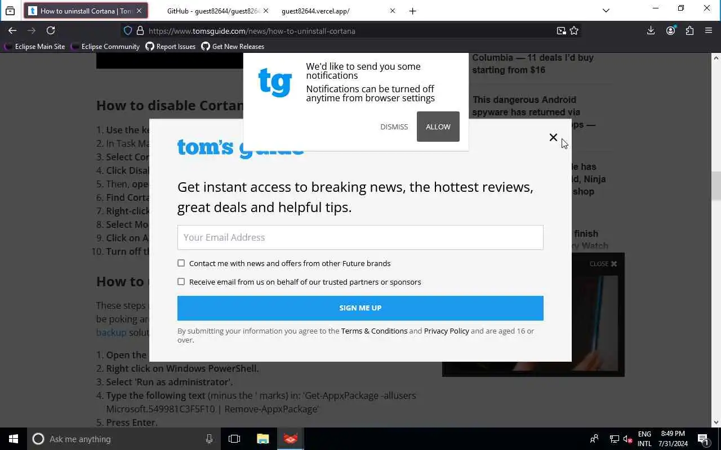
Task: Click the scrollbar up arrow
Action: (x=716, y=57)
